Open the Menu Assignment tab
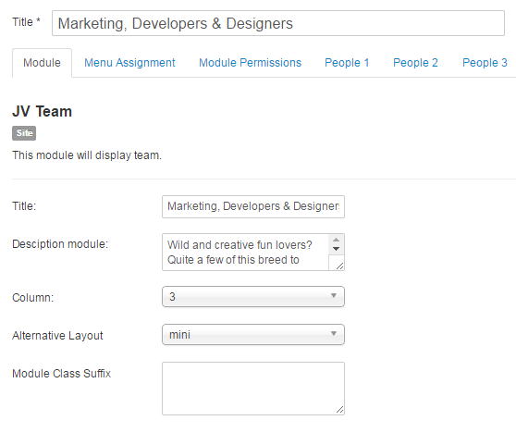 [x=129, y=63]
